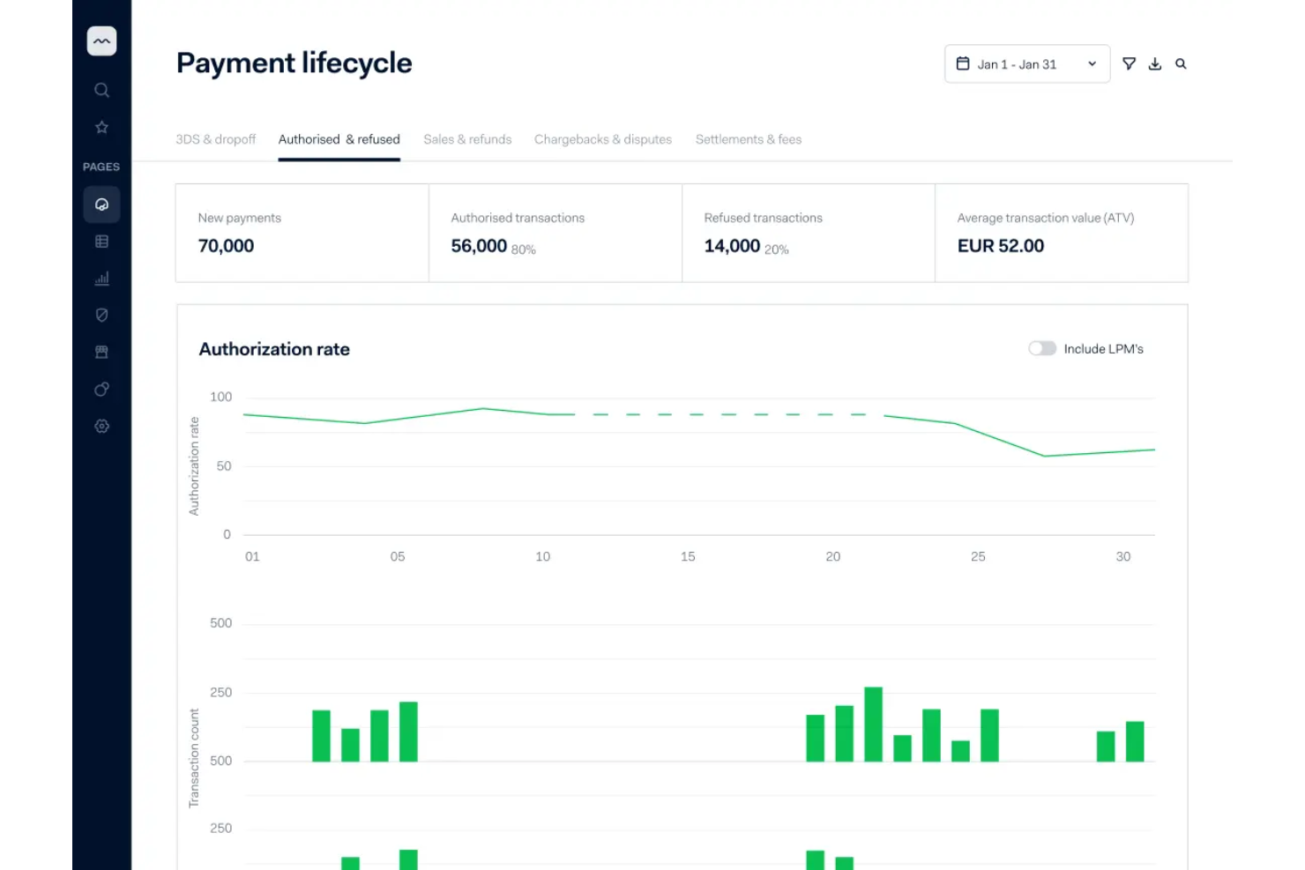The image size is (1305, 870).
Task: Click the star favorites icon in sidebar
Action: coord(101,127)
